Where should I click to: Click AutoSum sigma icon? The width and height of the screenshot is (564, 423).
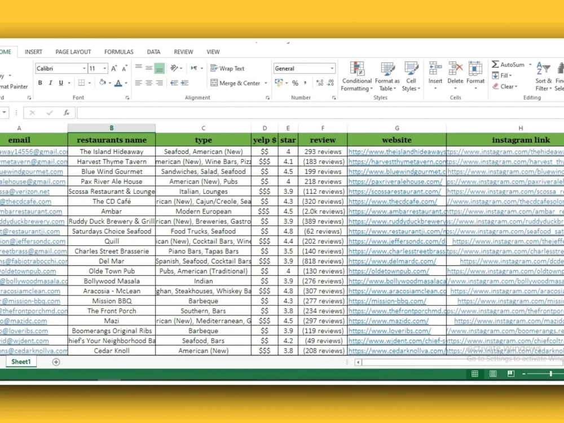tap(495, 64)
